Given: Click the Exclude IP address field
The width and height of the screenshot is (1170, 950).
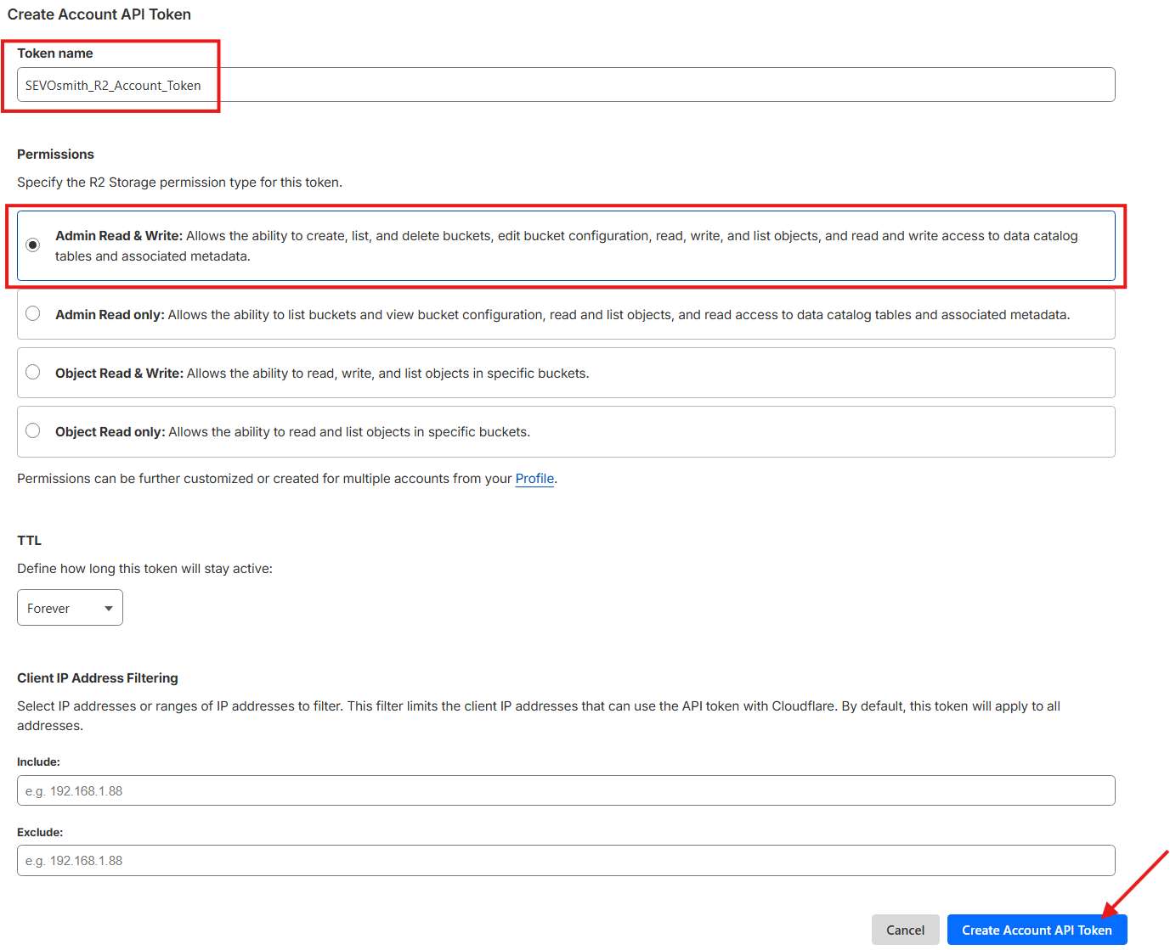Looking at the screenshot, I should [x=566, y=860].
